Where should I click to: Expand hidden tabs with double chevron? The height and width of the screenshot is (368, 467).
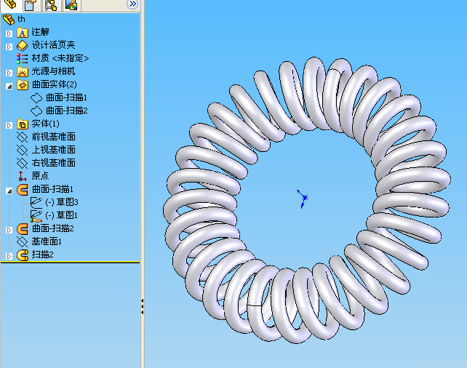(x=132, y=4)
